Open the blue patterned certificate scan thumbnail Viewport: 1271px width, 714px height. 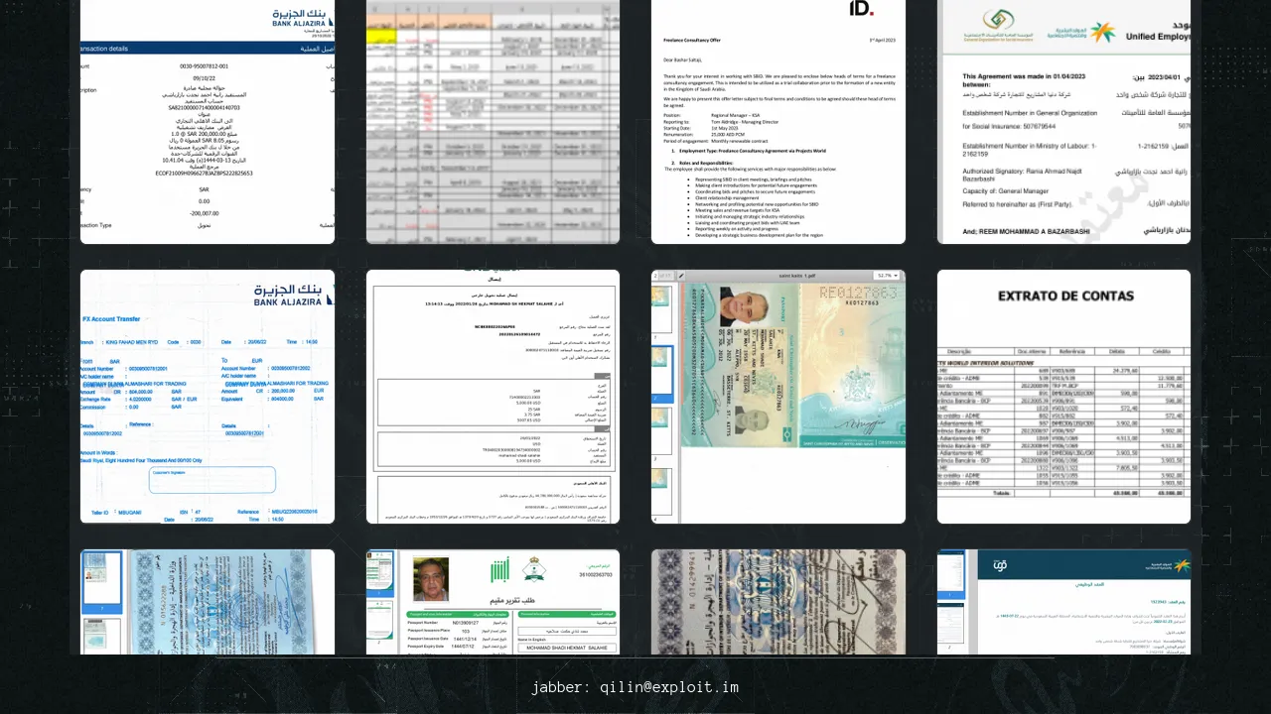click(207, 602)
